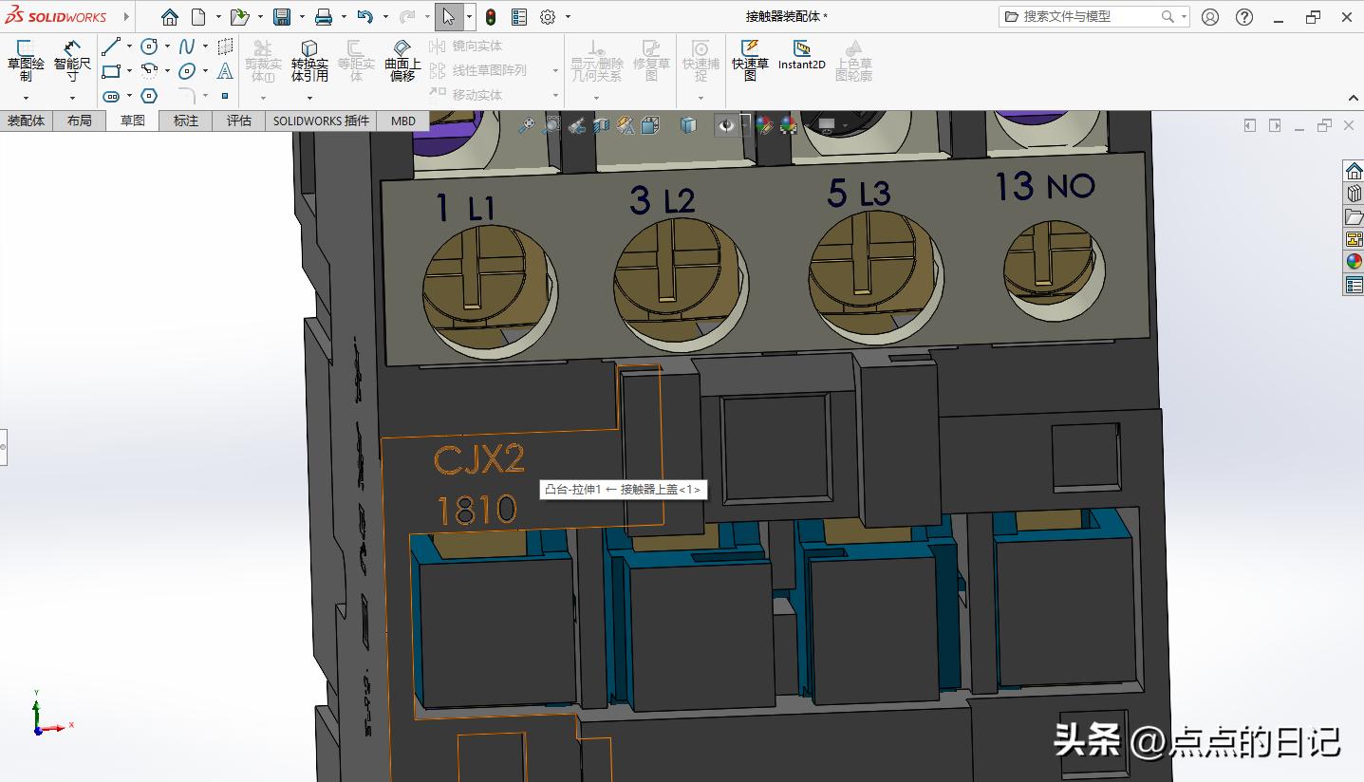Open the View Palette task pane
Image resolution: width=1364 pixels, height=782 pixels.
[x=1354, y=239]
